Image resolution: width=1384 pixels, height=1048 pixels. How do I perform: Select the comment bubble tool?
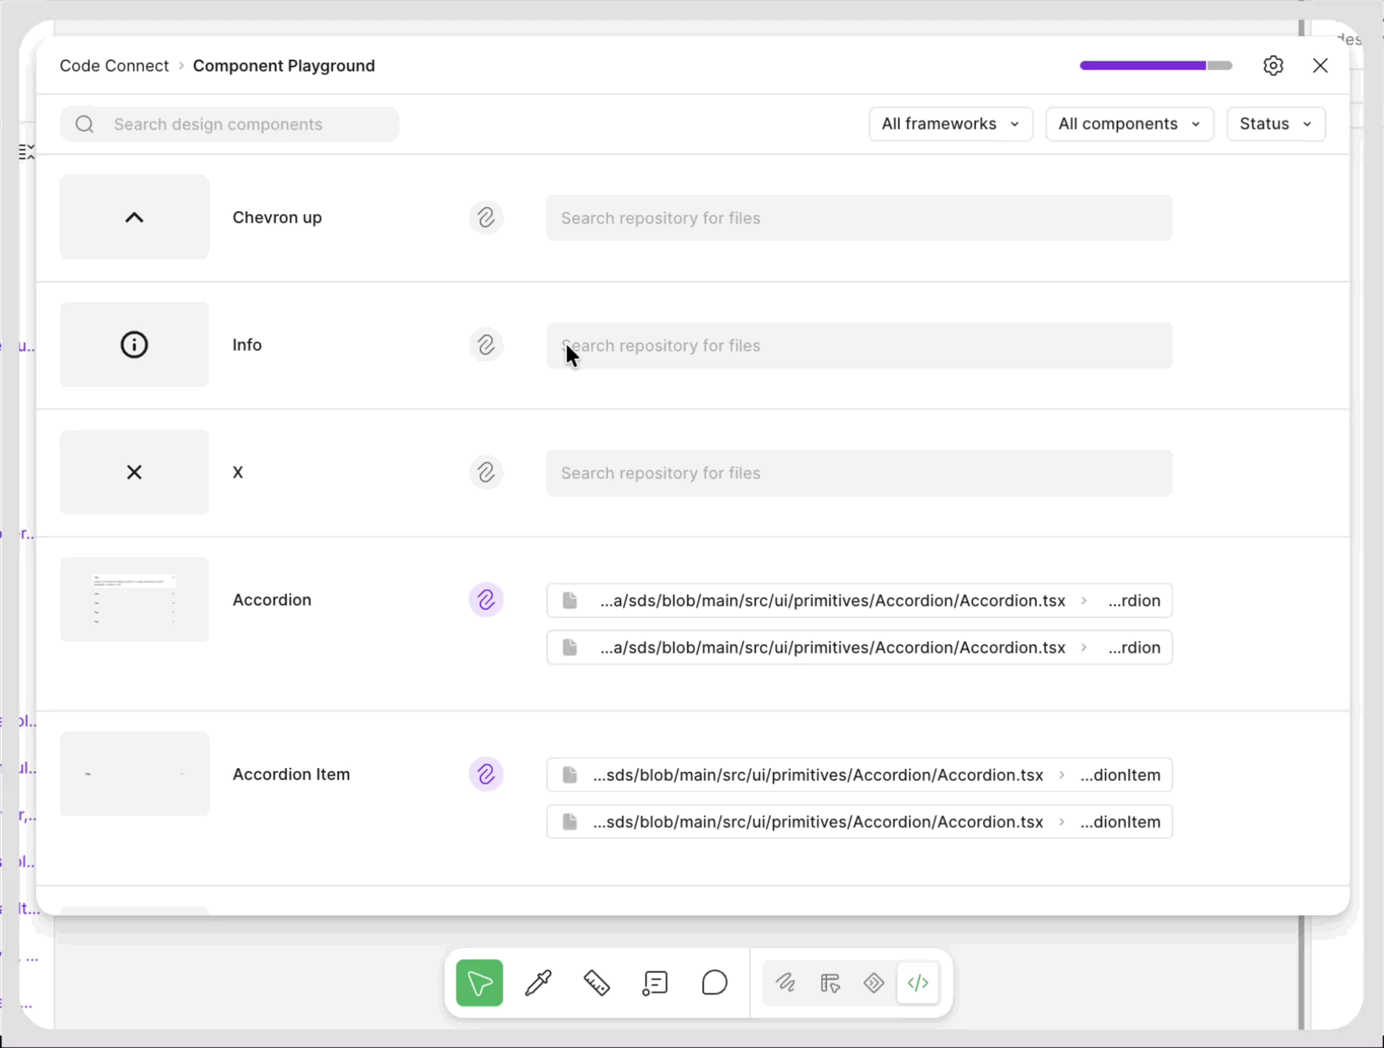point(714,983)
